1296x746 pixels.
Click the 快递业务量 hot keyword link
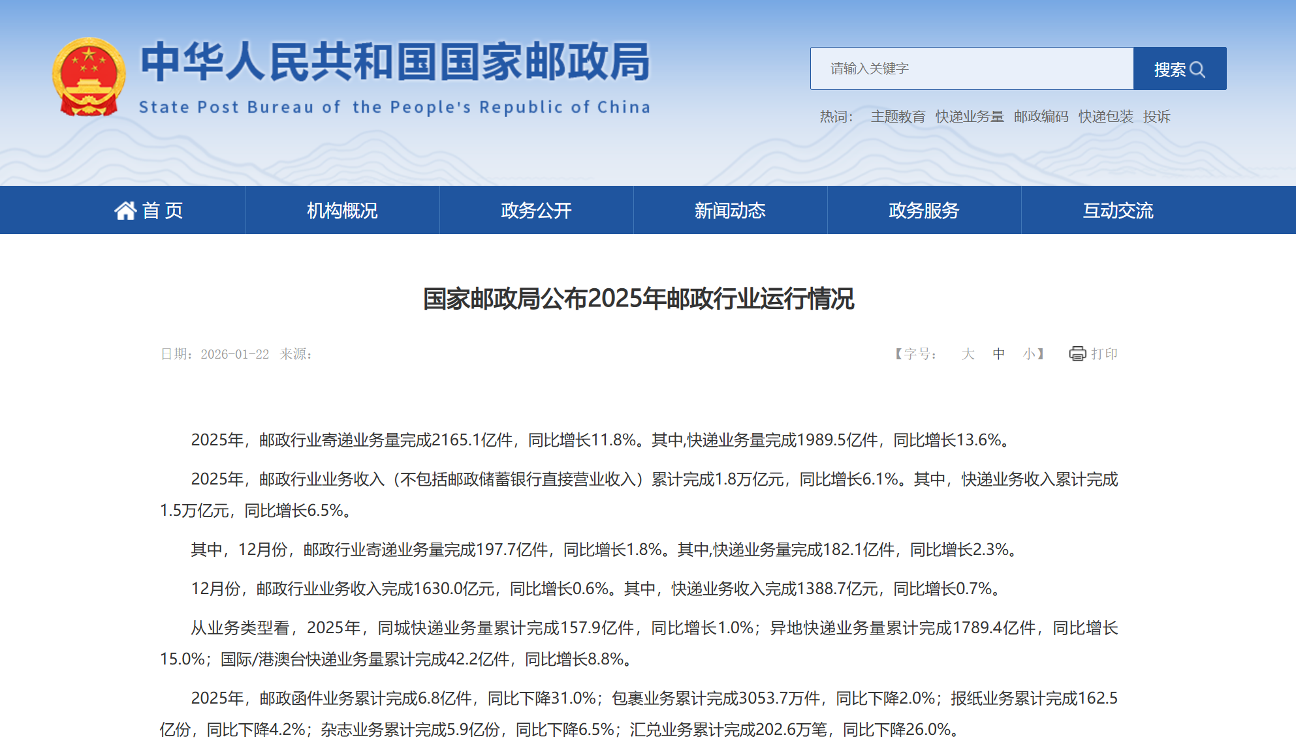(x=970, y=117)
